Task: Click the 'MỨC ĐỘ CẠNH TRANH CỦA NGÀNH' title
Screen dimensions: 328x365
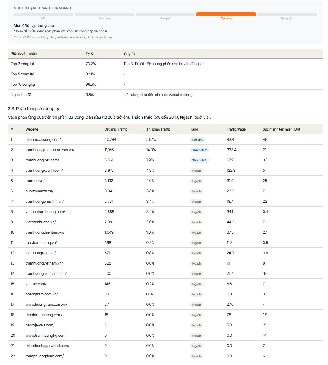Action: coord(42,8)
